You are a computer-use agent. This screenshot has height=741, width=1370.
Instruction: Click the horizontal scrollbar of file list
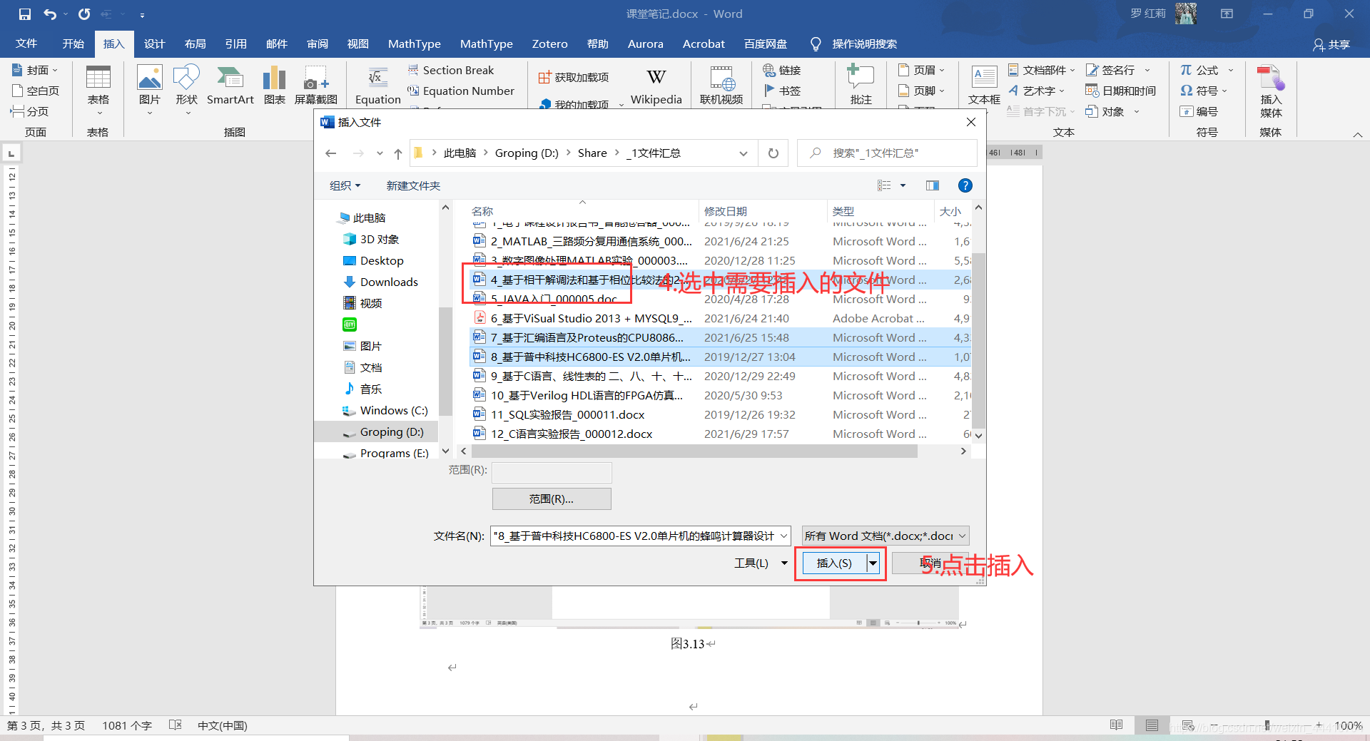(x=694, y=451)
